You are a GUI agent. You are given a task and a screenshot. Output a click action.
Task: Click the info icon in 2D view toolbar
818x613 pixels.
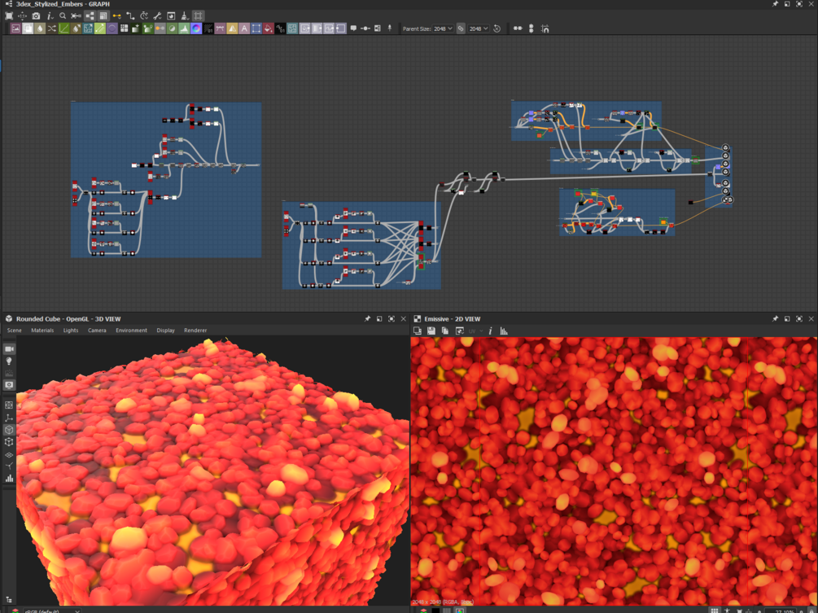[x=490, y=331]
